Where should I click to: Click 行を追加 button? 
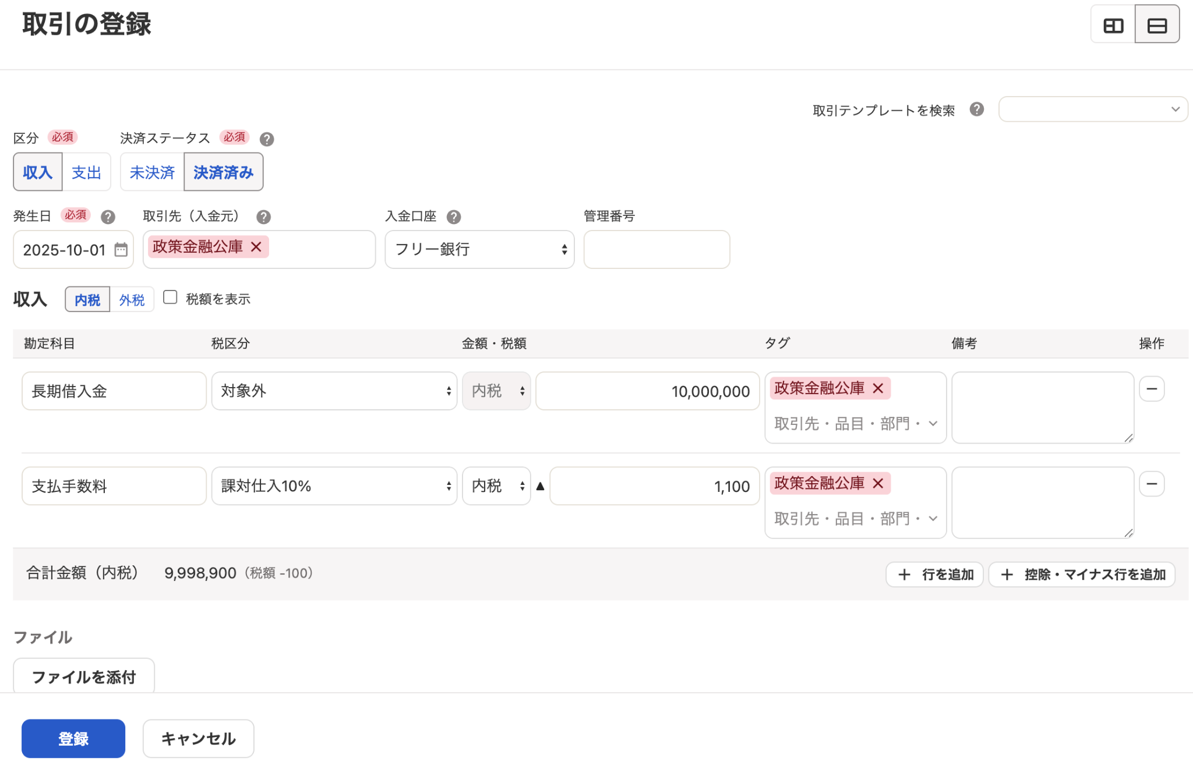click(x=934, y=575)
